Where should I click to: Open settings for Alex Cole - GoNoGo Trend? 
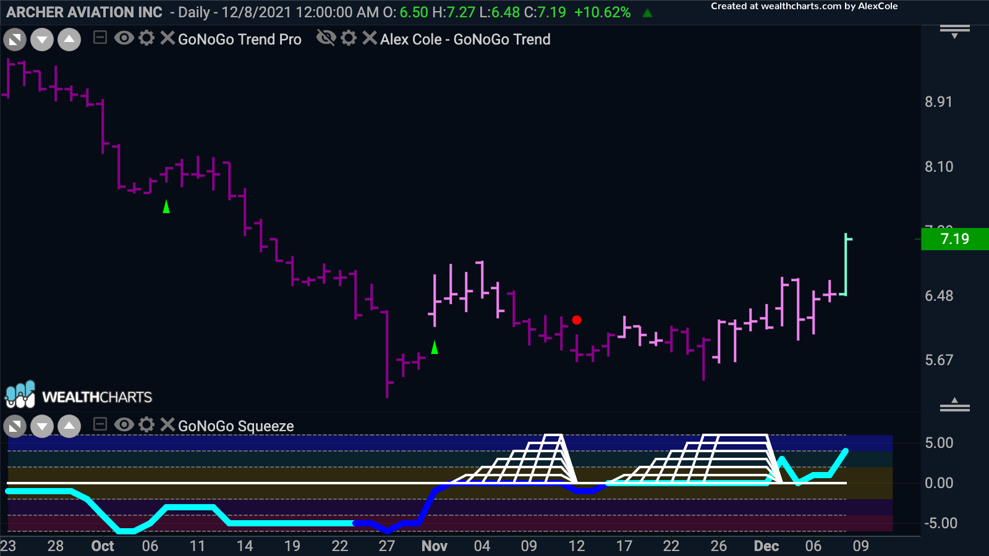(349, 38)
